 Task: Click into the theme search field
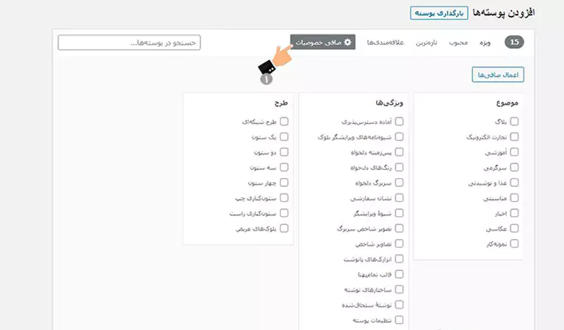click(129, 43)
